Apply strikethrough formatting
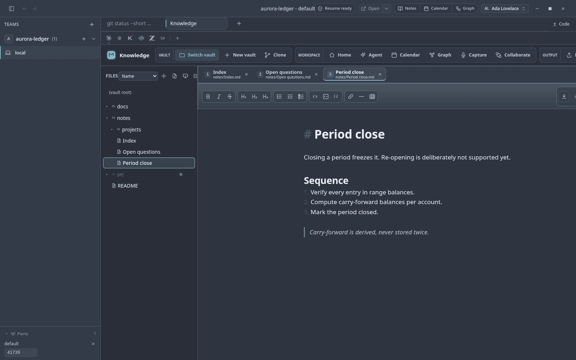 click(x=229, y=96)
